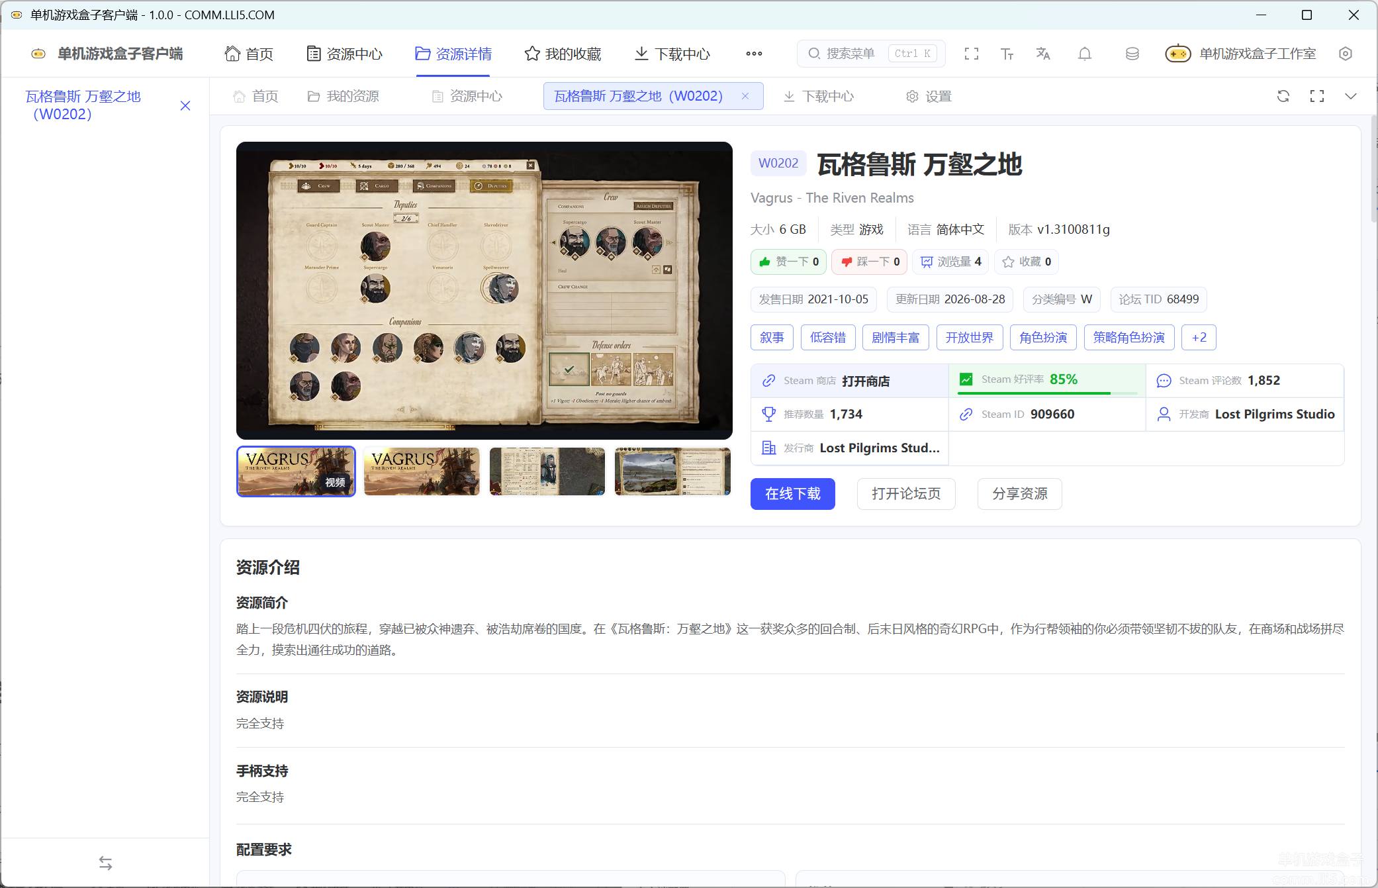
Task: Select the 角色扮演 tag
Action: [x=1043, y=337]
